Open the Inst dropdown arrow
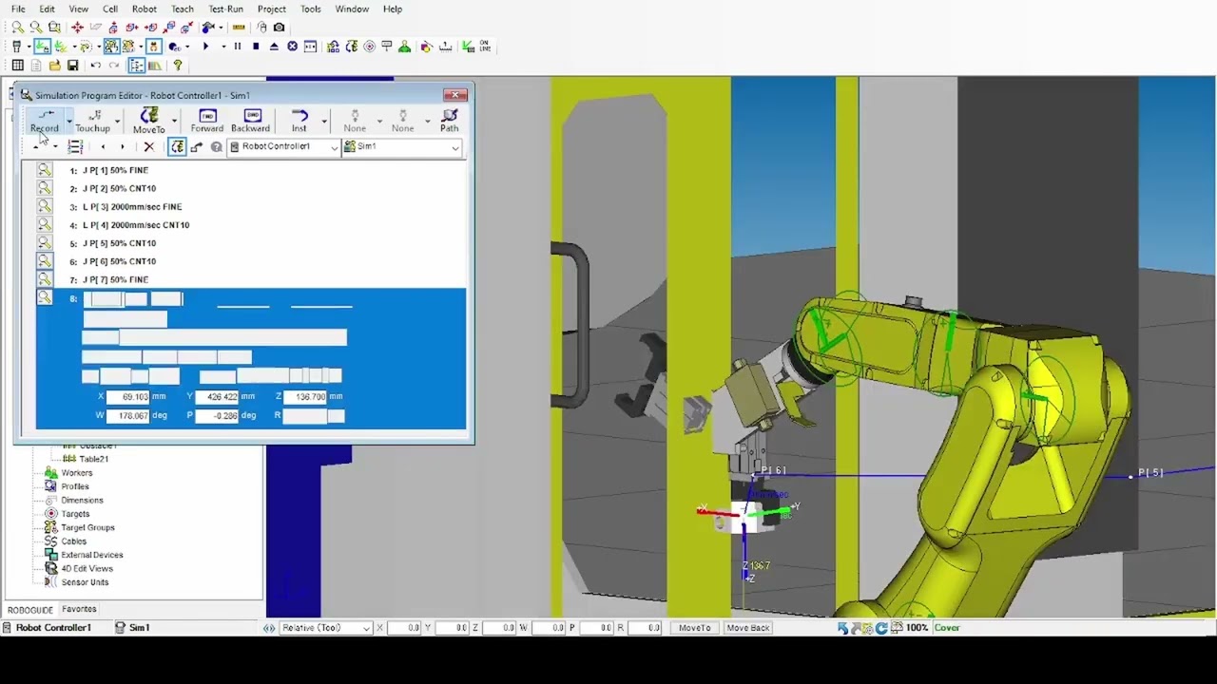The height and width of the screenshot is (684, 1217). (323, 121)
